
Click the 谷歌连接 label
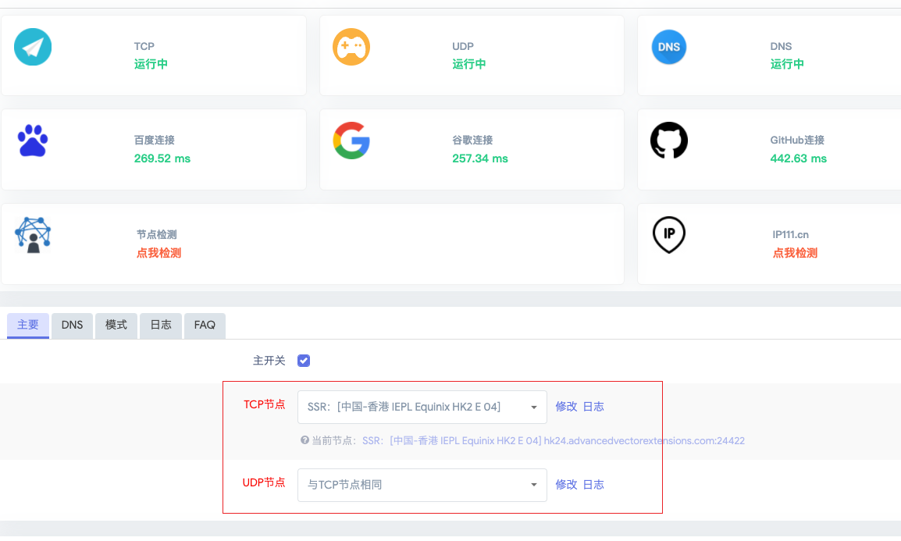(x=472, y=141)
